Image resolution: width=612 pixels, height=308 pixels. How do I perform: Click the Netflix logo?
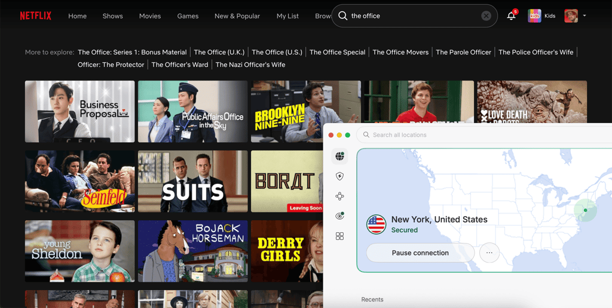pyautogui.click(x=35, y=16)
